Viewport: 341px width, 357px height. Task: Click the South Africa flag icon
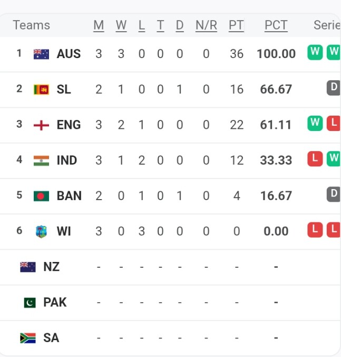tap(28, 338)
